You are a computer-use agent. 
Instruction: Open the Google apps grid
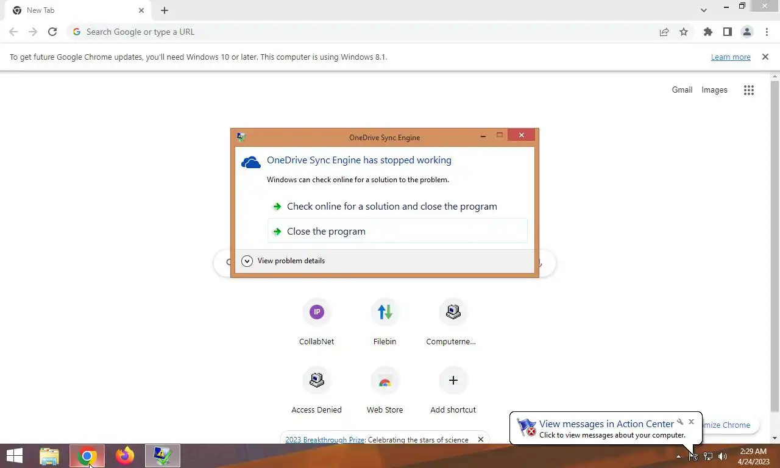pyautogui.click(x=749, y=90)
